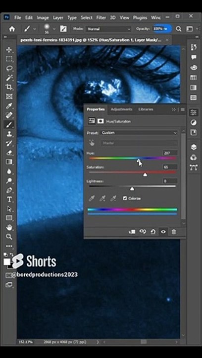
Task: Open the Search magnifier in options bar
Action: [x=179, y=29]
